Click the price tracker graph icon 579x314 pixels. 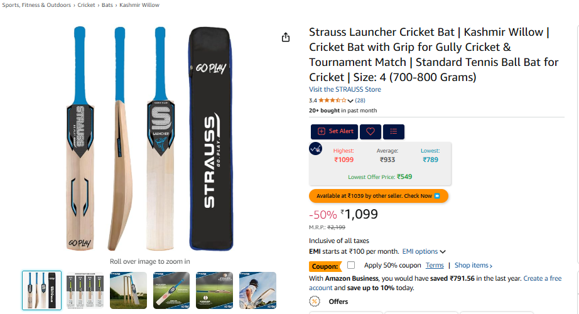317,149
